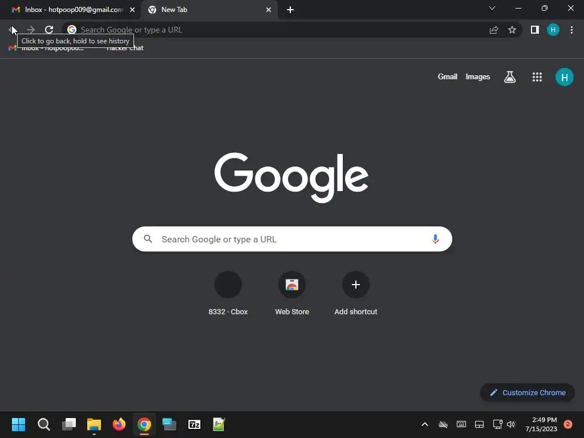
Task: Click the main Google search box
Action: (292, 239)
